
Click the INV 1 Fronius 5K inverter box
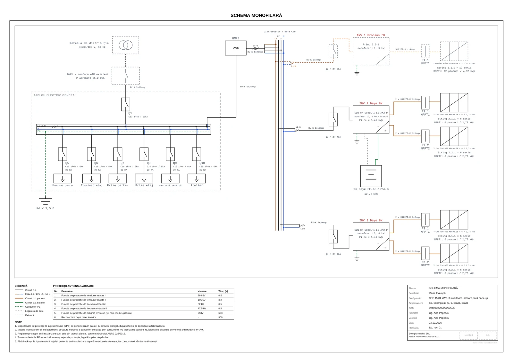coord(371,51)
